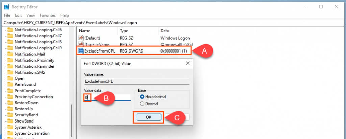This screenshot has width=346, height=139.
Task: Select the SystemExclamation tree label
Action: tap(32, 133)
